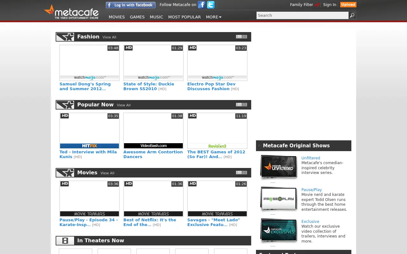Play the Savages "Meet Lado" video thumbnail

coord(217,198)
